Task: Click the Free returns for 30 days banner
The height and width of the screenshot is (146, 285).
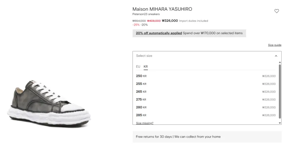Action: (x=207, y=137)
